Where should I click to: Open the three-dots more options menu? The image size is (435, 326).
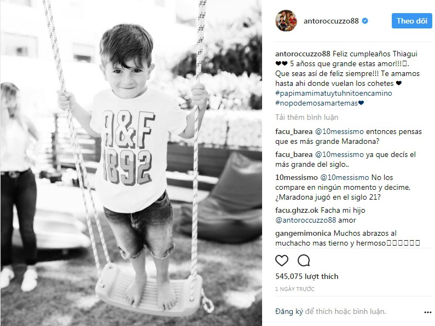tap(428, 312)
